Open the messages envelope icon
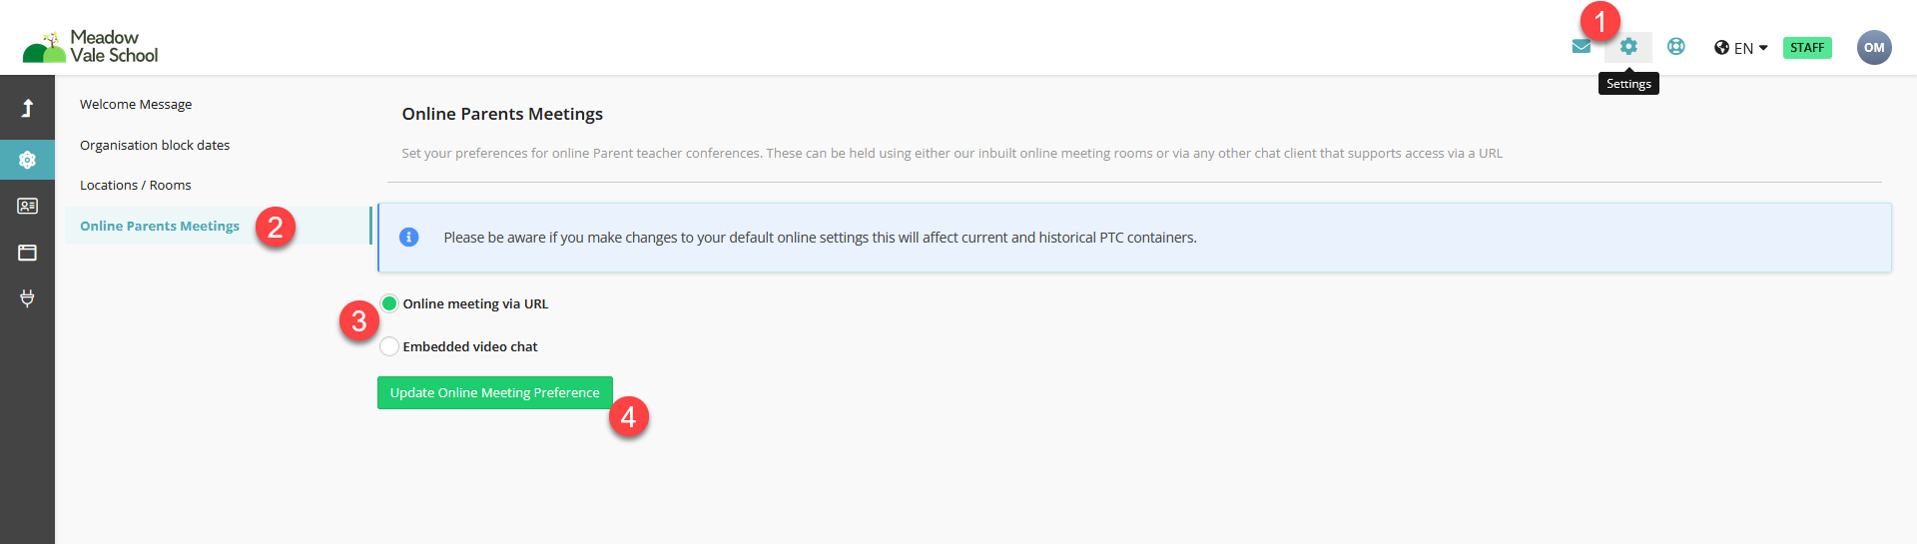Viewport: 1917px width, 544px height. [x=1582, y=46]
